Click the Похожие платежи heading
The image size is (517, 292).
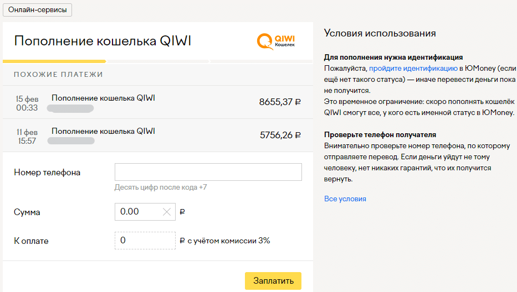[58, 75]
